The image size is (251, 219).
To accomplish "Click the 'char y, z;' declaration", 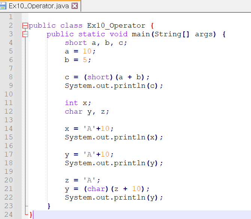I will (87, 112).
